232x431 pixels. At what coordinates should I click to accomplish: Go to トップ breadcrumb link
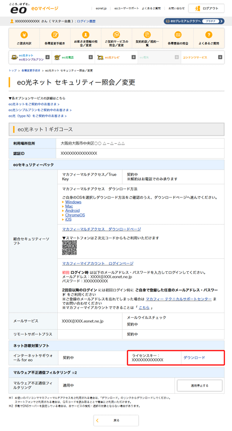(12, 71)
